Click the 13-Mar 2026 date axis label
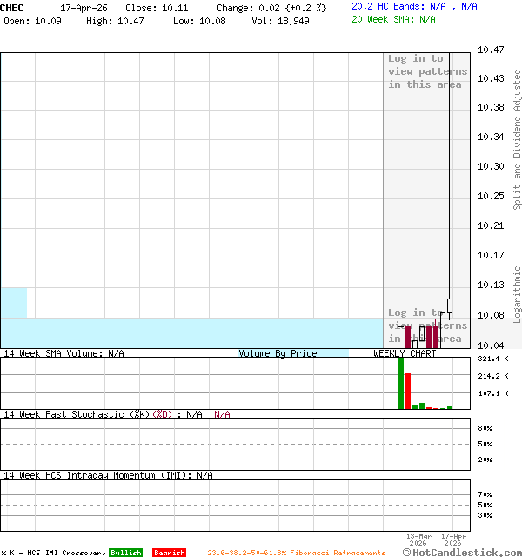 tap(418, 540)
